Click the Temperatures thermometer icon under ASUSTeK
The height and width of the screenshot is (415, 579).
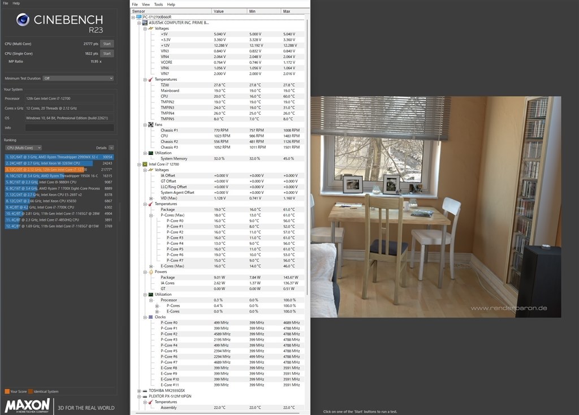[x=150, y=79]
